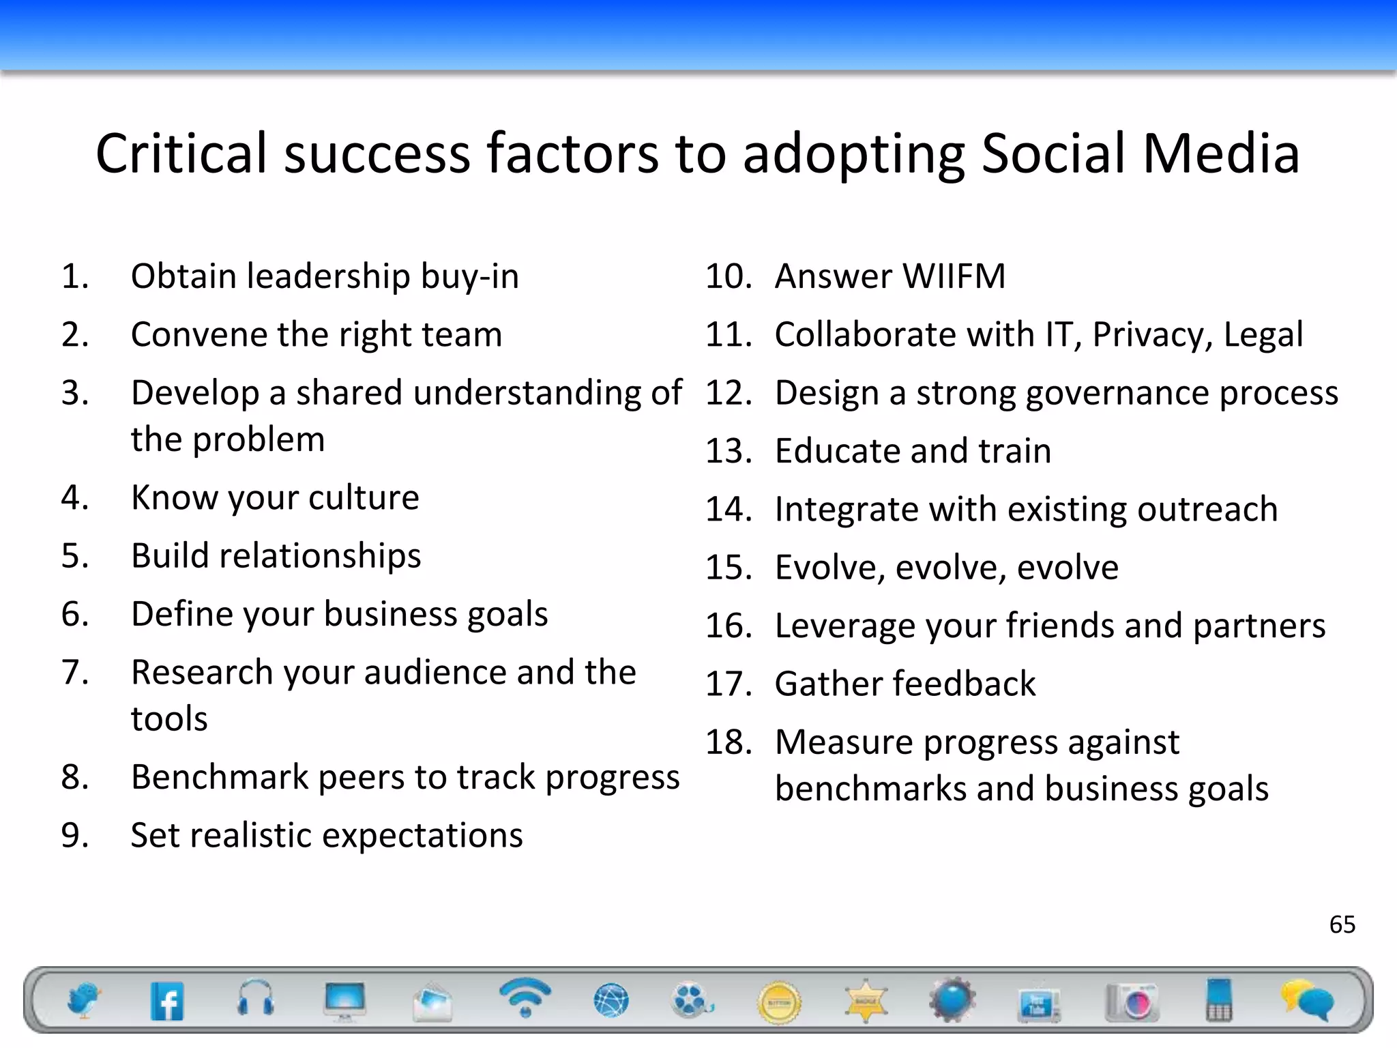Click the mobile phone icon
The image size is (1397, 1048).
[x=1219, y=1000]
